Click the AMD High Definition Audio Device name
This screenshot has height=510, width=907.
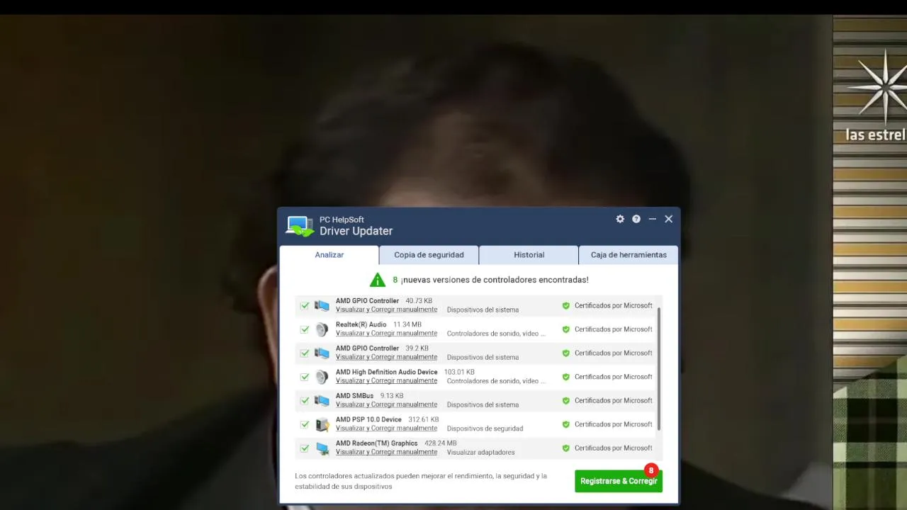coord(386,372)
